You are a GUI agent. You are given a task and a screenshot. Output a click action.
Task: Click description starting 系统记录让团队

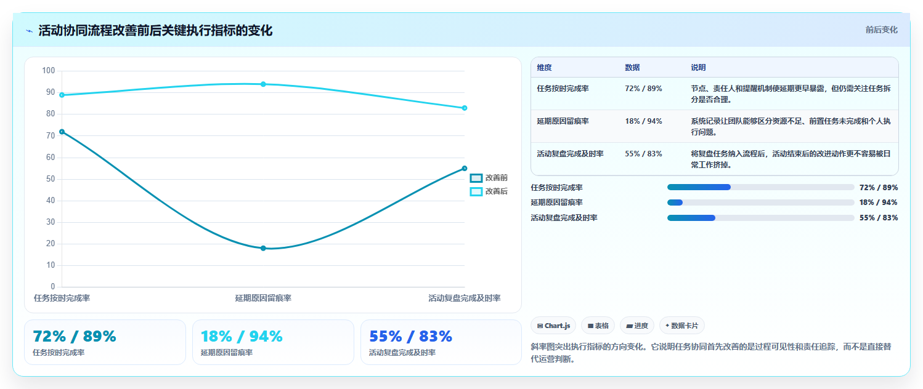pos(791,127)
